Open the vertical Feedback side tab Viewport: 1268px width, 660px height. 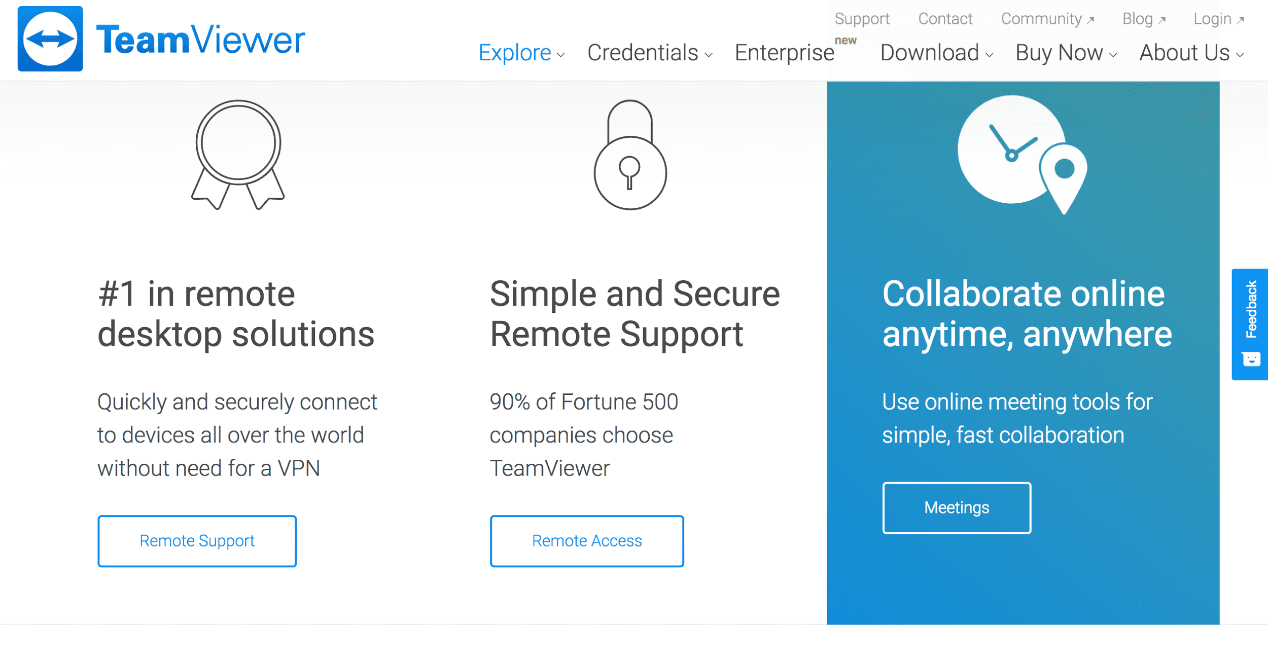coord(1250,324)
